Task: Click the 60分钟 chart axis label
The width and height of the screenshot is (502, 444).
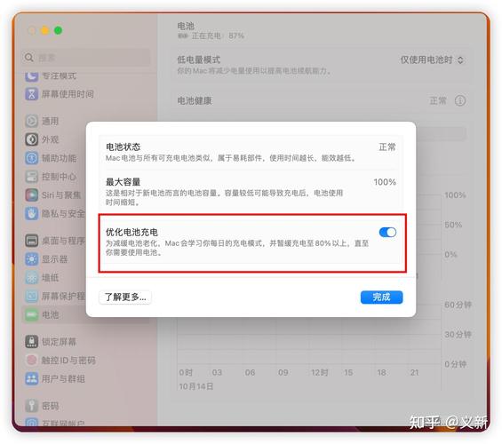Action: pos(458,305)
